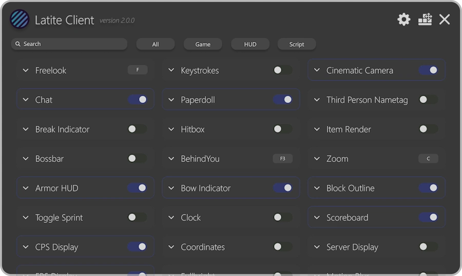This screenshot has width=462, height=276.
Task: Expand the Armor HUD chevron
Action: (26, 188)
